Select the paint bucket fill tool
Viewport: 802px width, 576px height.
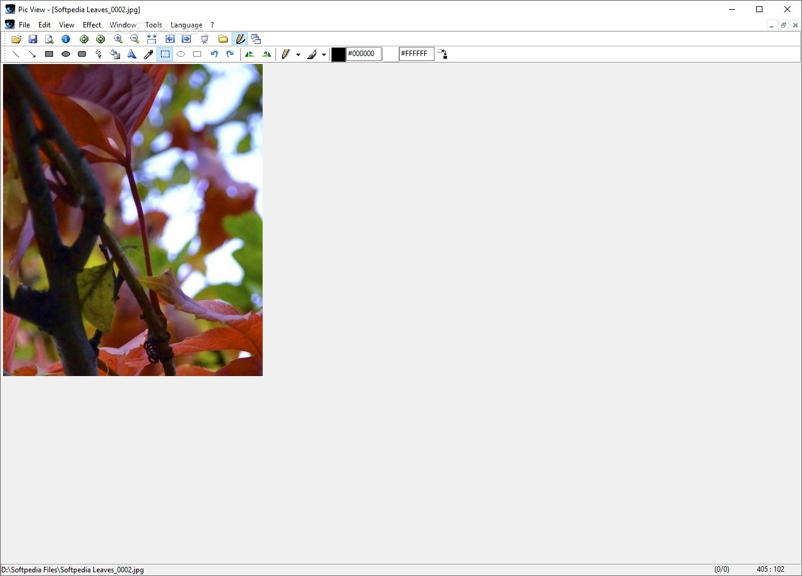coord(115,54)
